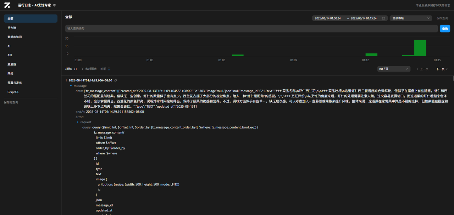Open the docs book icon beside AI烹饪专家
The image size is (454, 215).
(x=54, y=5)
